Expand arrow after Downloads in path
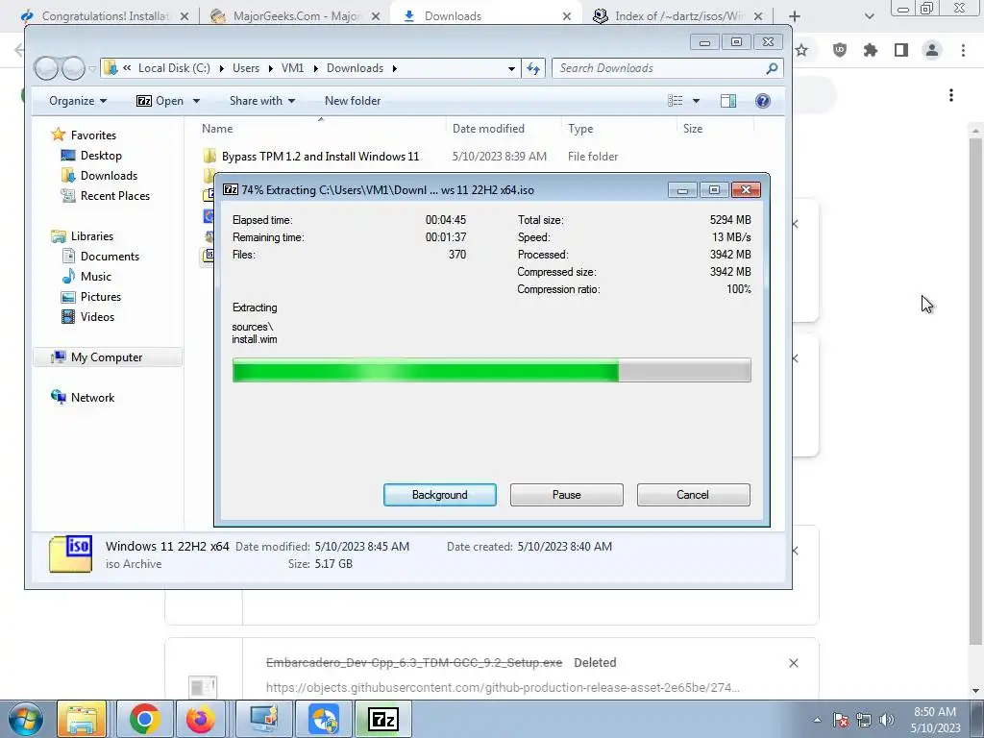 (395, 68)
